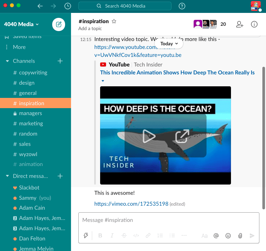Click the attach file paperclip icon
Screen dimensions: 266x251
pos(240,236)
